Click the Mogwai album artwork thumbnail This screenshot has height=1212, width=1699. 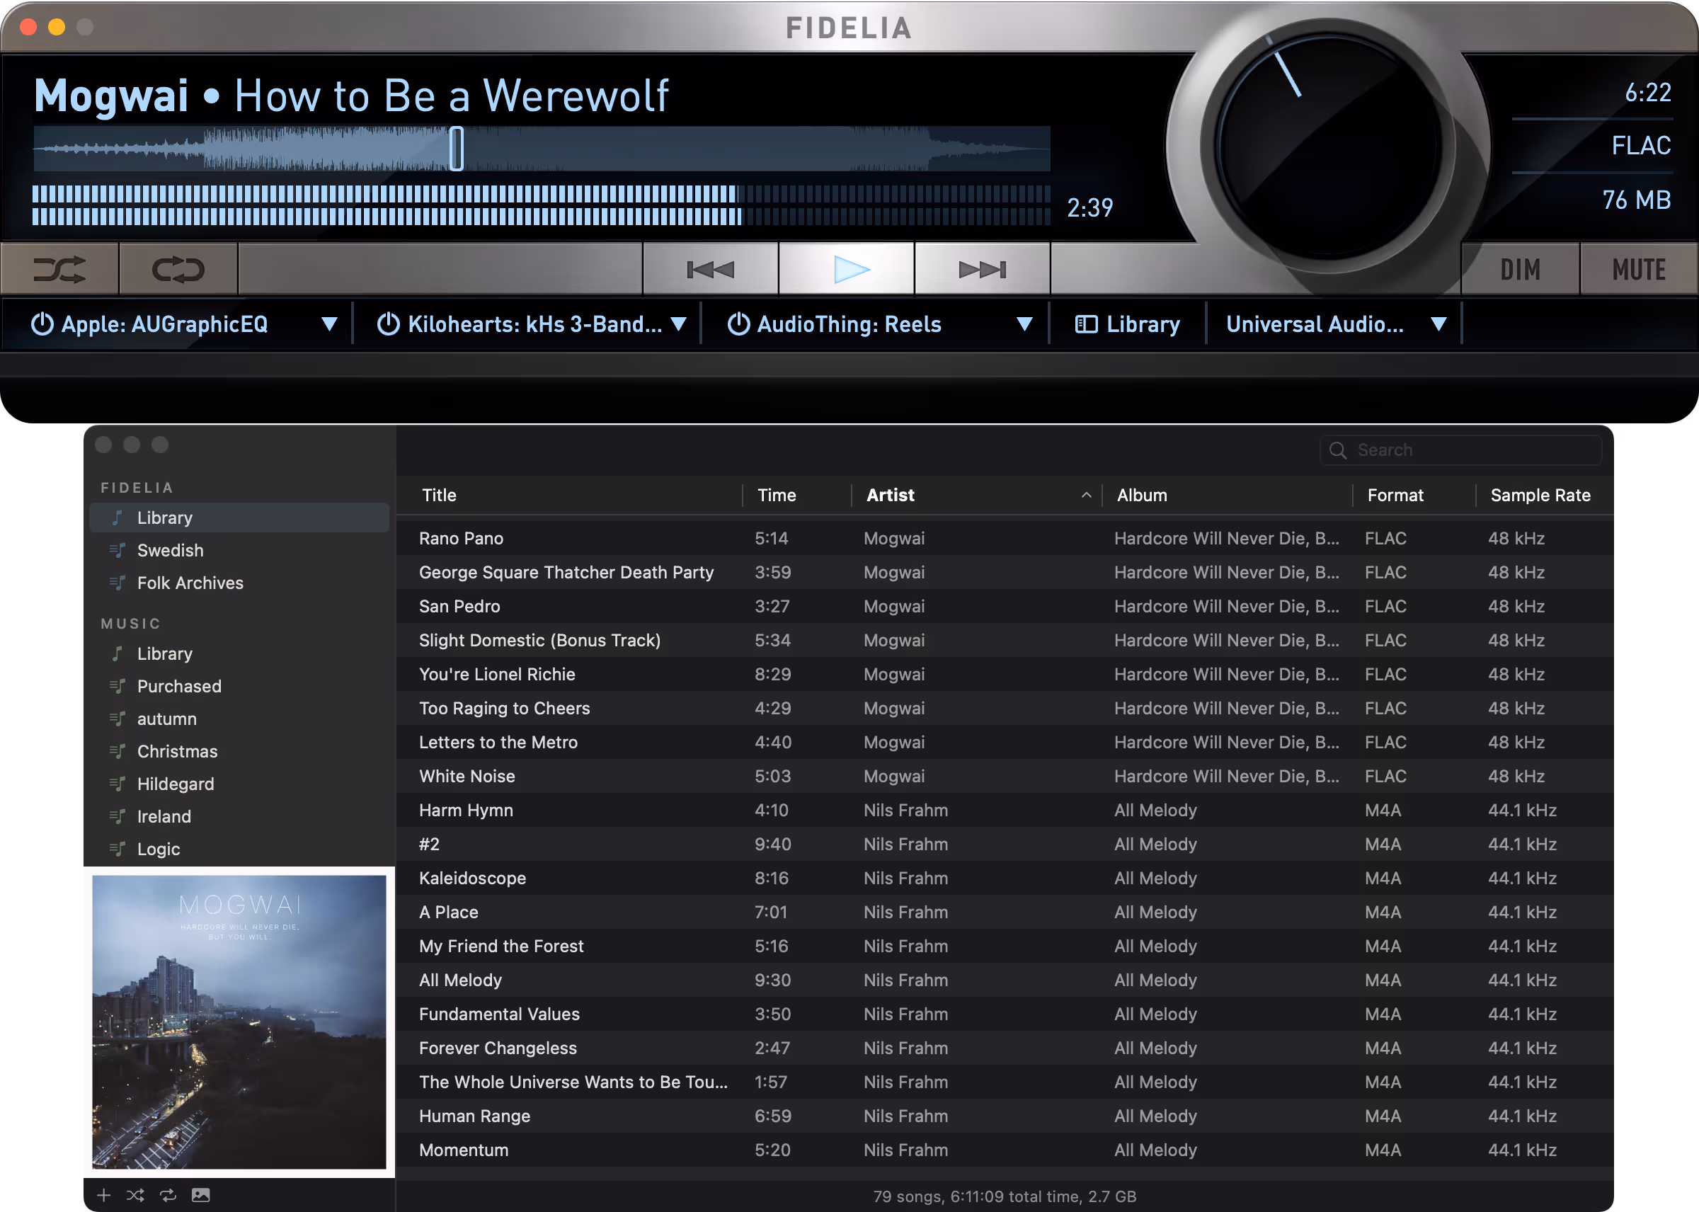click(x=239, y=1022)
